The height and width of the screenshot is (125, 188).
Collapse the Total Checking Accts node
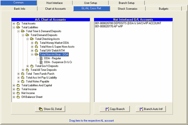click(x=28, y=39)
